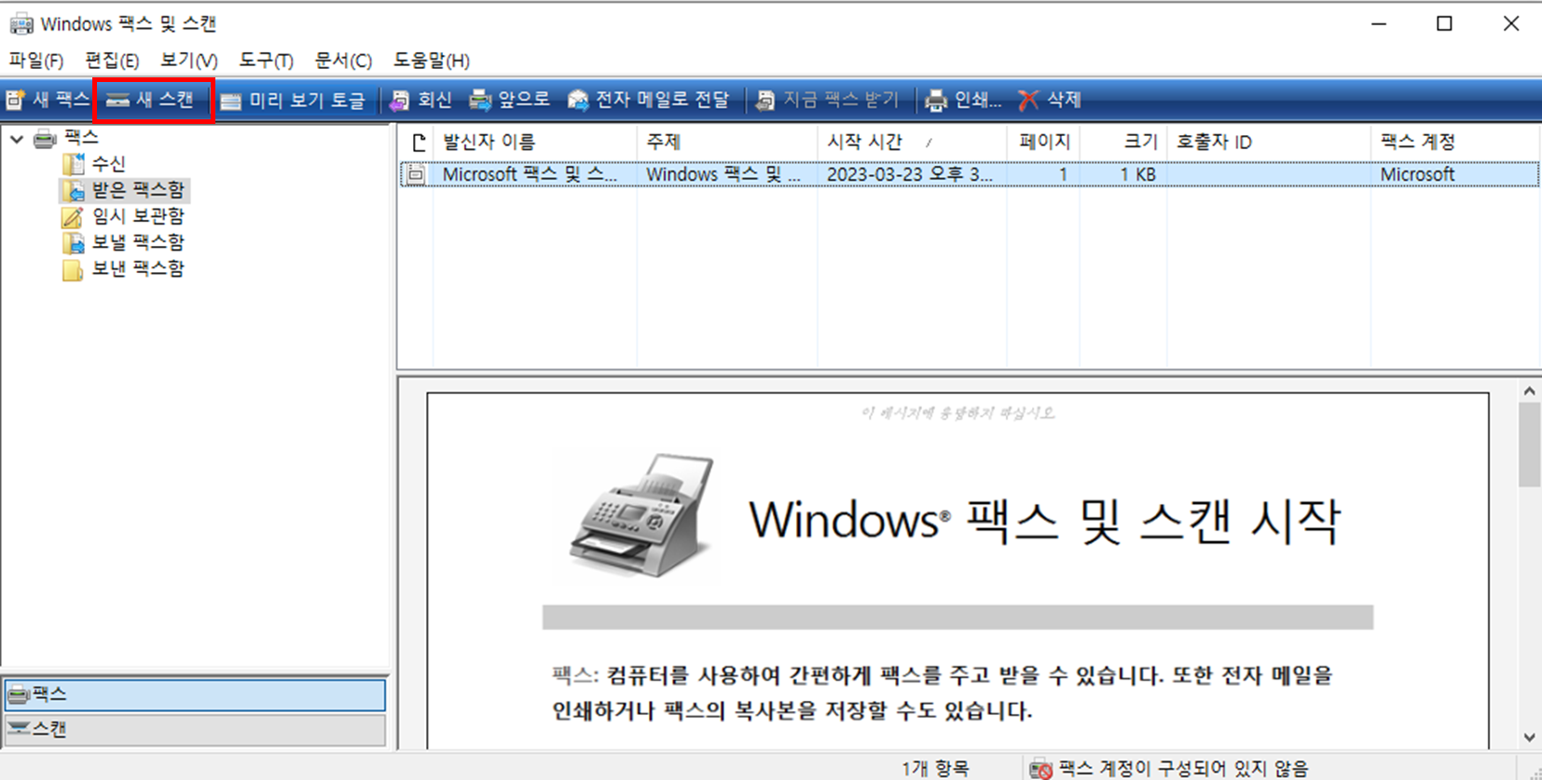This screenshot has width=1542, height=780.
Task: Sort by 페이지 column header
Action: point(1043,142)
